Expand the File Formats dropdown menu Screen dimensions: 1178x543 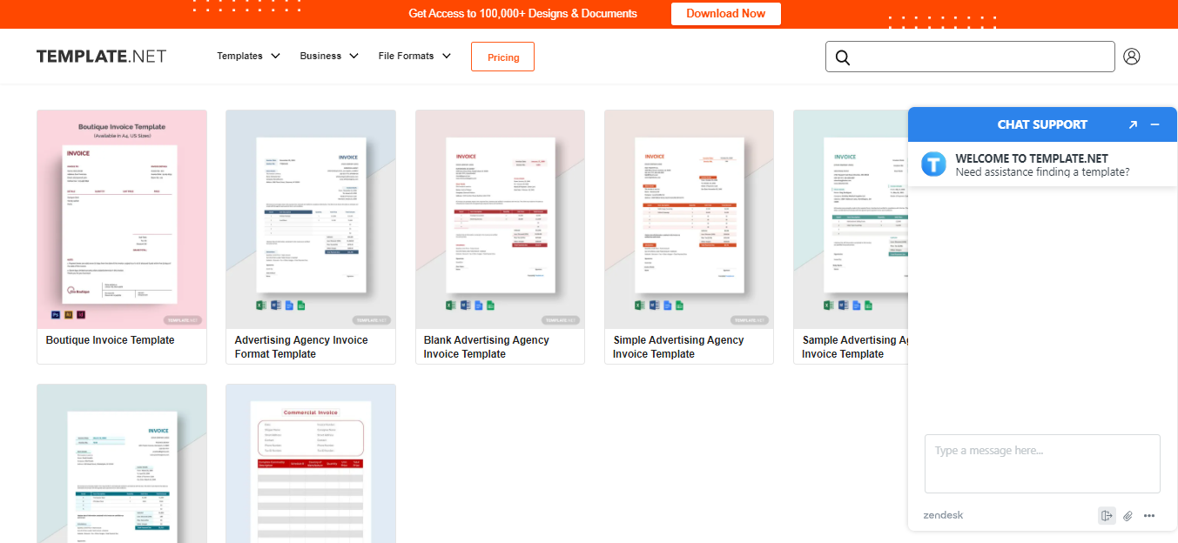click(414, 56)
